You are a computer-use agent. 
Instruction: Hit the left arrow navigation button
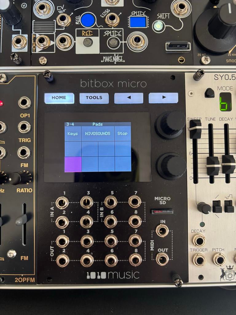point(129,98)
